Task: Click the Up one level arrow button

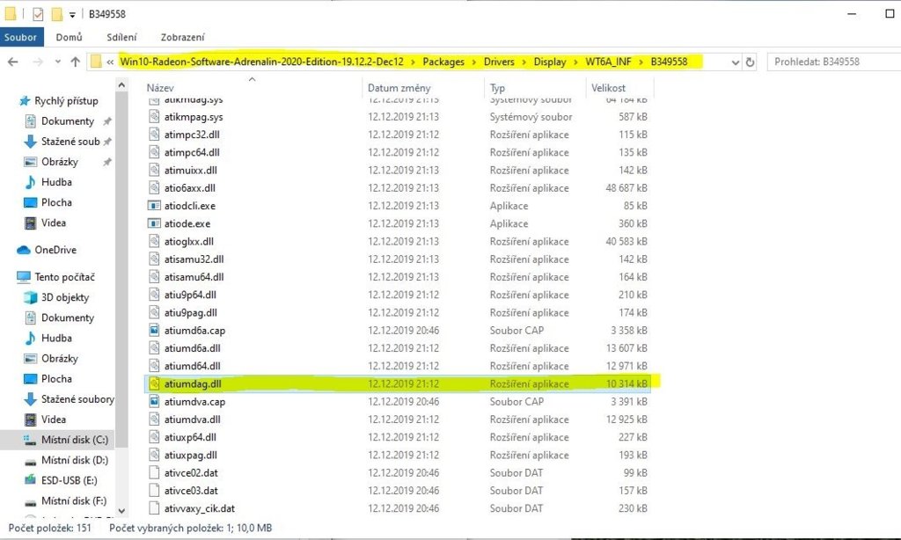Action: tap(74, 62)
